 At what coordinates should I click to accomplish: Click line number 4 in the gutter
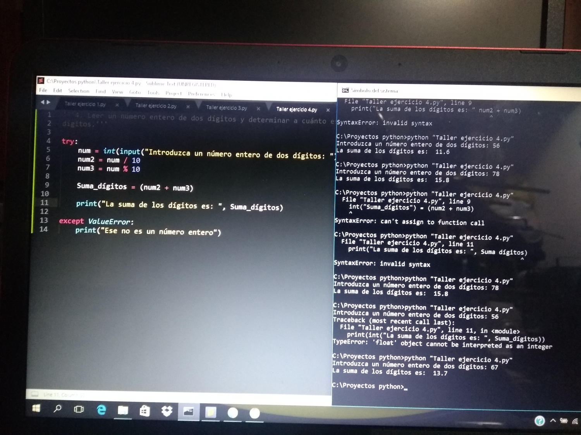(x=48, y=141)
